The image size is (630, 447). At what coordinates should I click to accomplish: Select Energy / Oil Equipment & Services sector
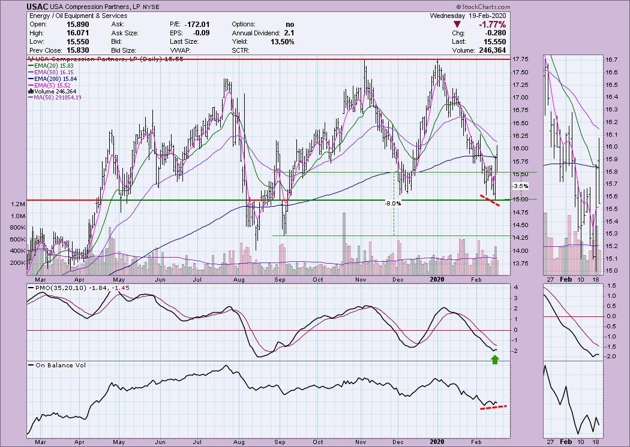79,16
